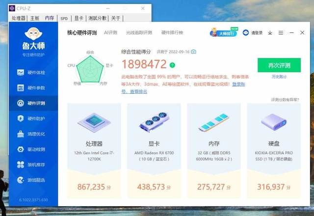Open 硬件防护 in the sidebar

33,119
